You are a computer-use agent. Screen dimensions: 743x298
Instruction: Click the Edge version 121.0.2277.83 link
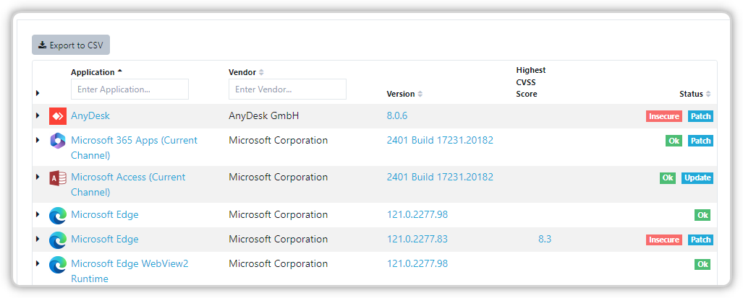pyautogui.click(x=417, y=239)
